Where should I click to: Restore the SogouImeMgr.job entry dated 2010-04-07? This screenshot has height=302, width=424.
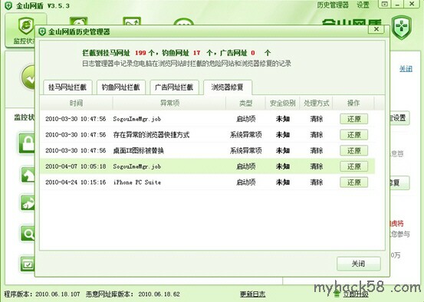point(353,166)
